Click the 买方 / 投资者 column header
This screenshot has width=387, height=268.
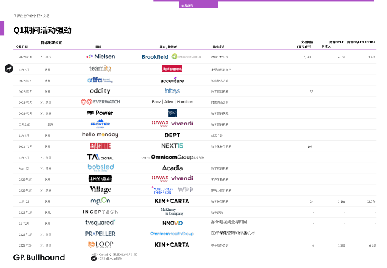pos(168,47)
